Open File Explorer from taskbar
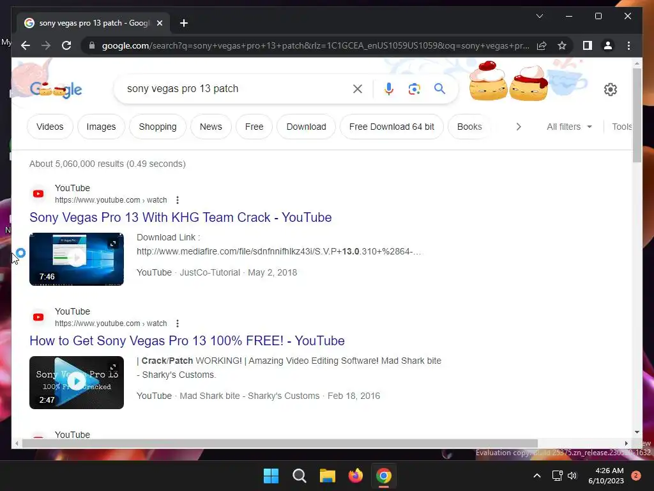The image size is (654, 491). pyautogui.click(x=328, y=476)
